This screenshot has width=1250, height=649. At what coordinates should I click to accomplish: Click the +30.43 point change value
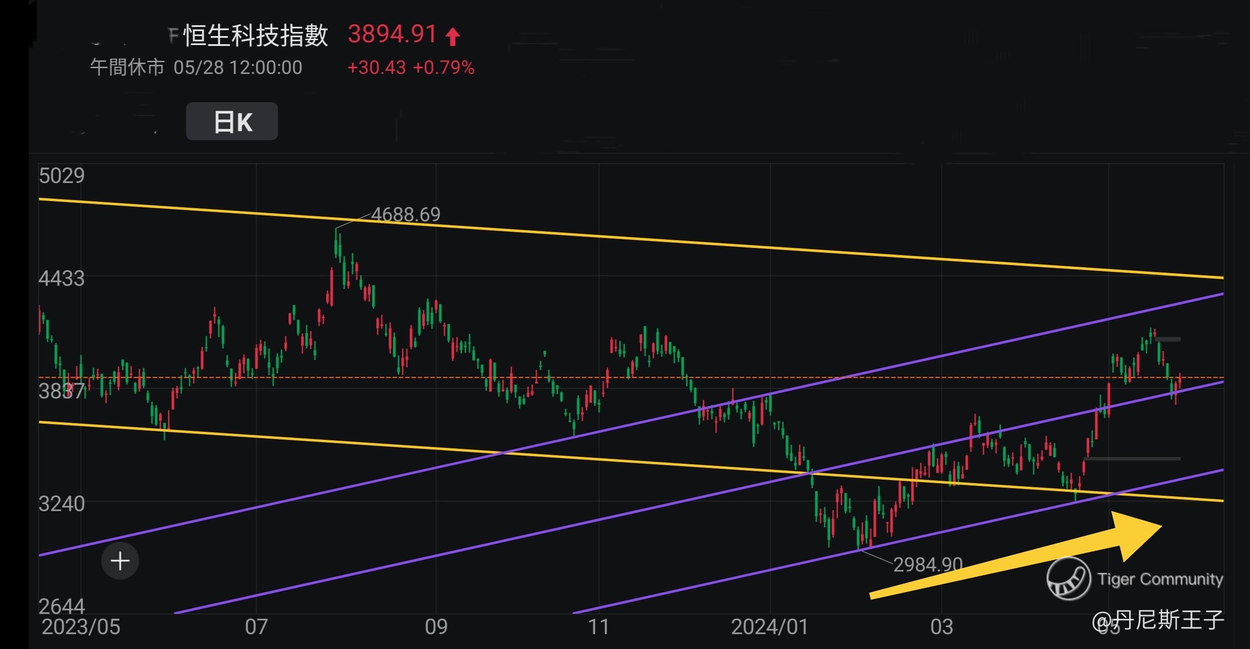pyautogui.click(x=376, y=68)
